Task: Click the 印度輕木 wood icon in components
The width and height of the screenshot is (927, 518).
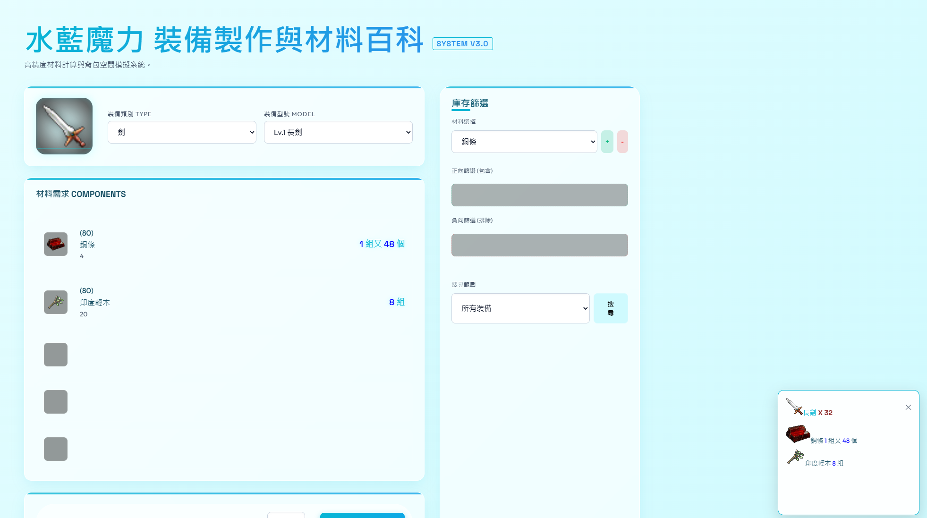Action: click(x=56, y=302)
